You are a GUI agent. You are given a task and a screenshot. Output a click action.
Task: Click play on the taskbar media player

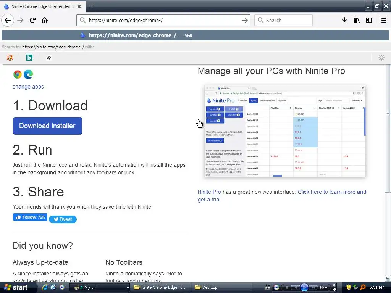[x=304, y=287]
